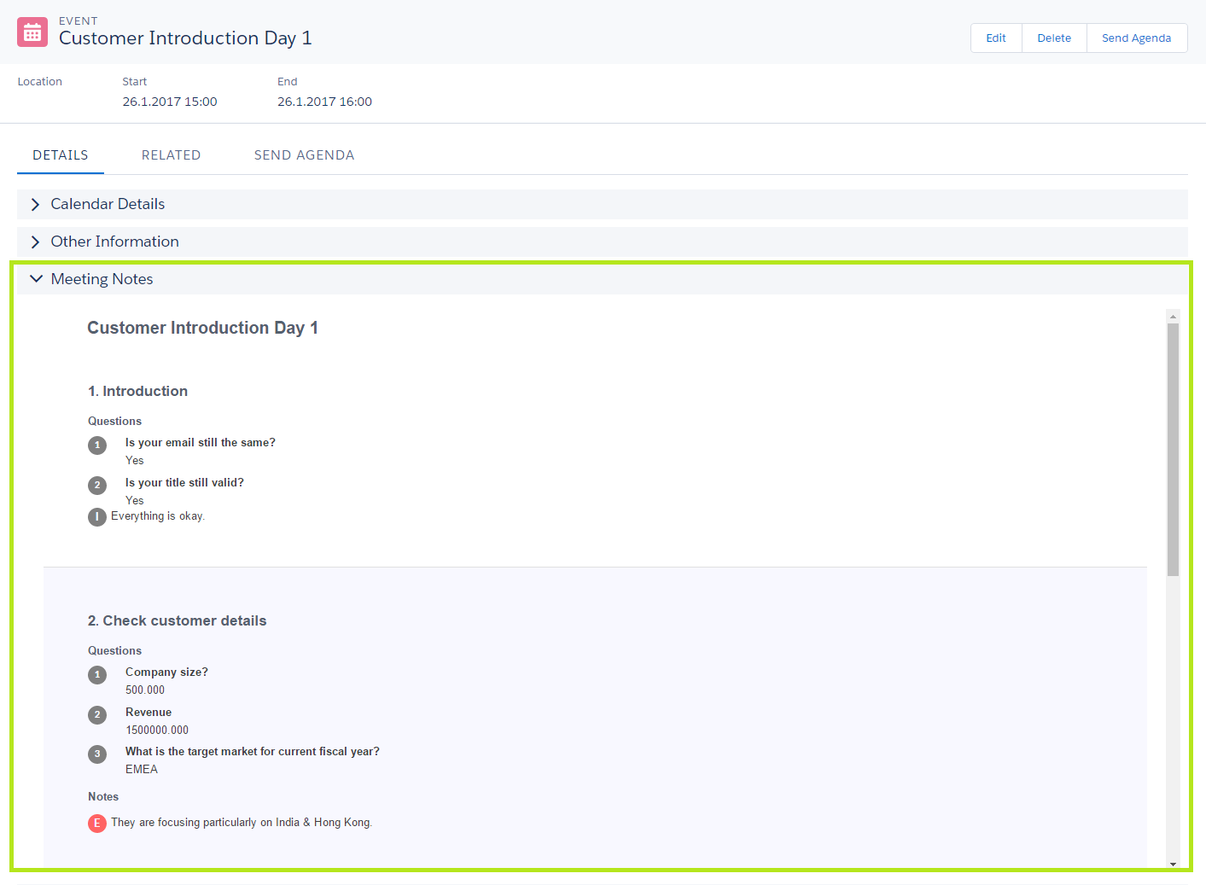Click question Is your title still valid?
Screen dimensions: 1206x885
pyautogui.click(x=184, y=482)
